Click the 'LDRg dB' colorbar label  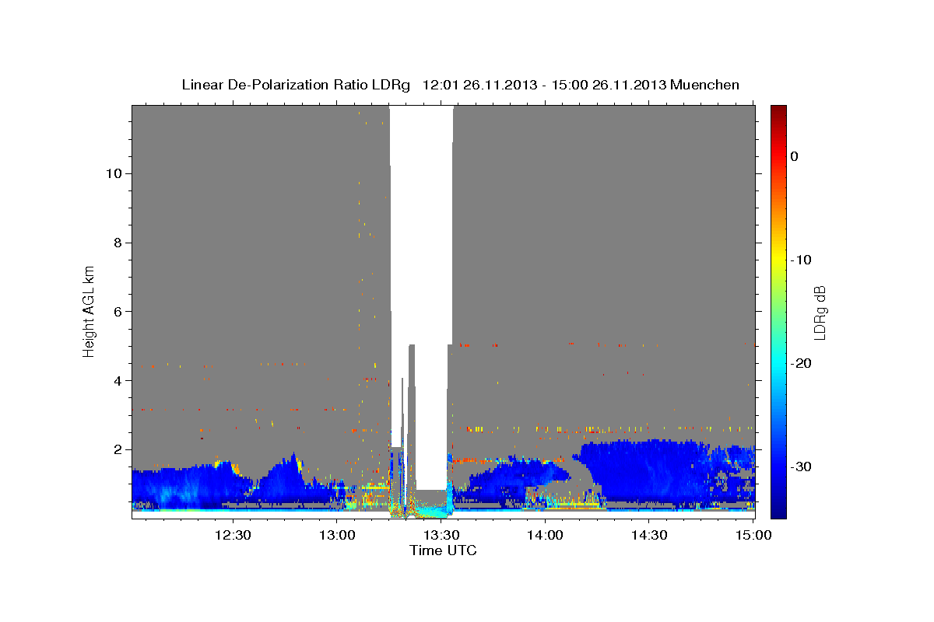(820, 312)
